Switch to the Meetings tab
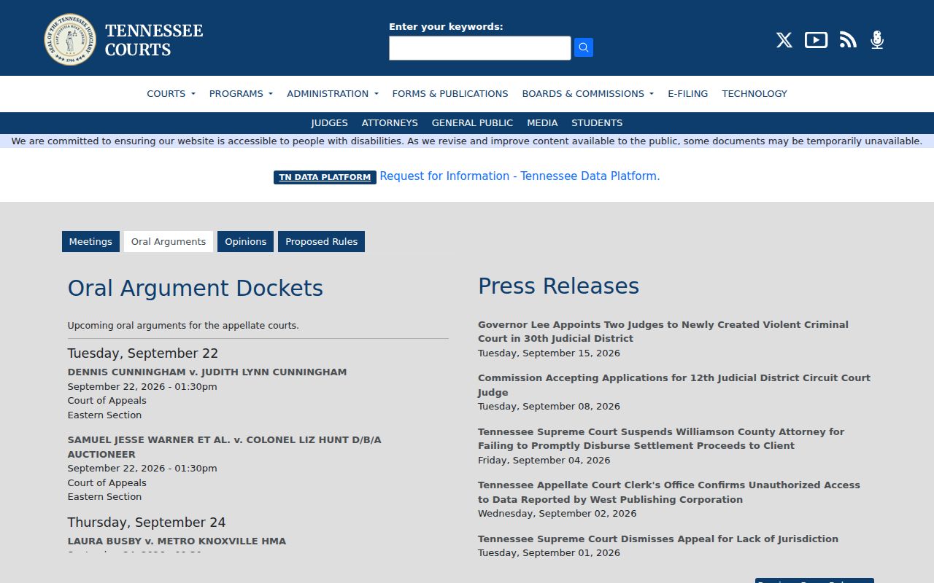The width and height of the screenshot is (934, 583). click(90, 241)
